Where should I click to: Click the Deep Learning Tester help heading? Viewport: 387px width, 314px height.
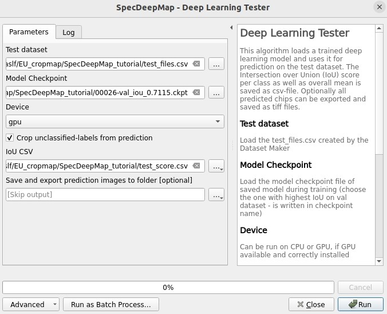point(295,33)
